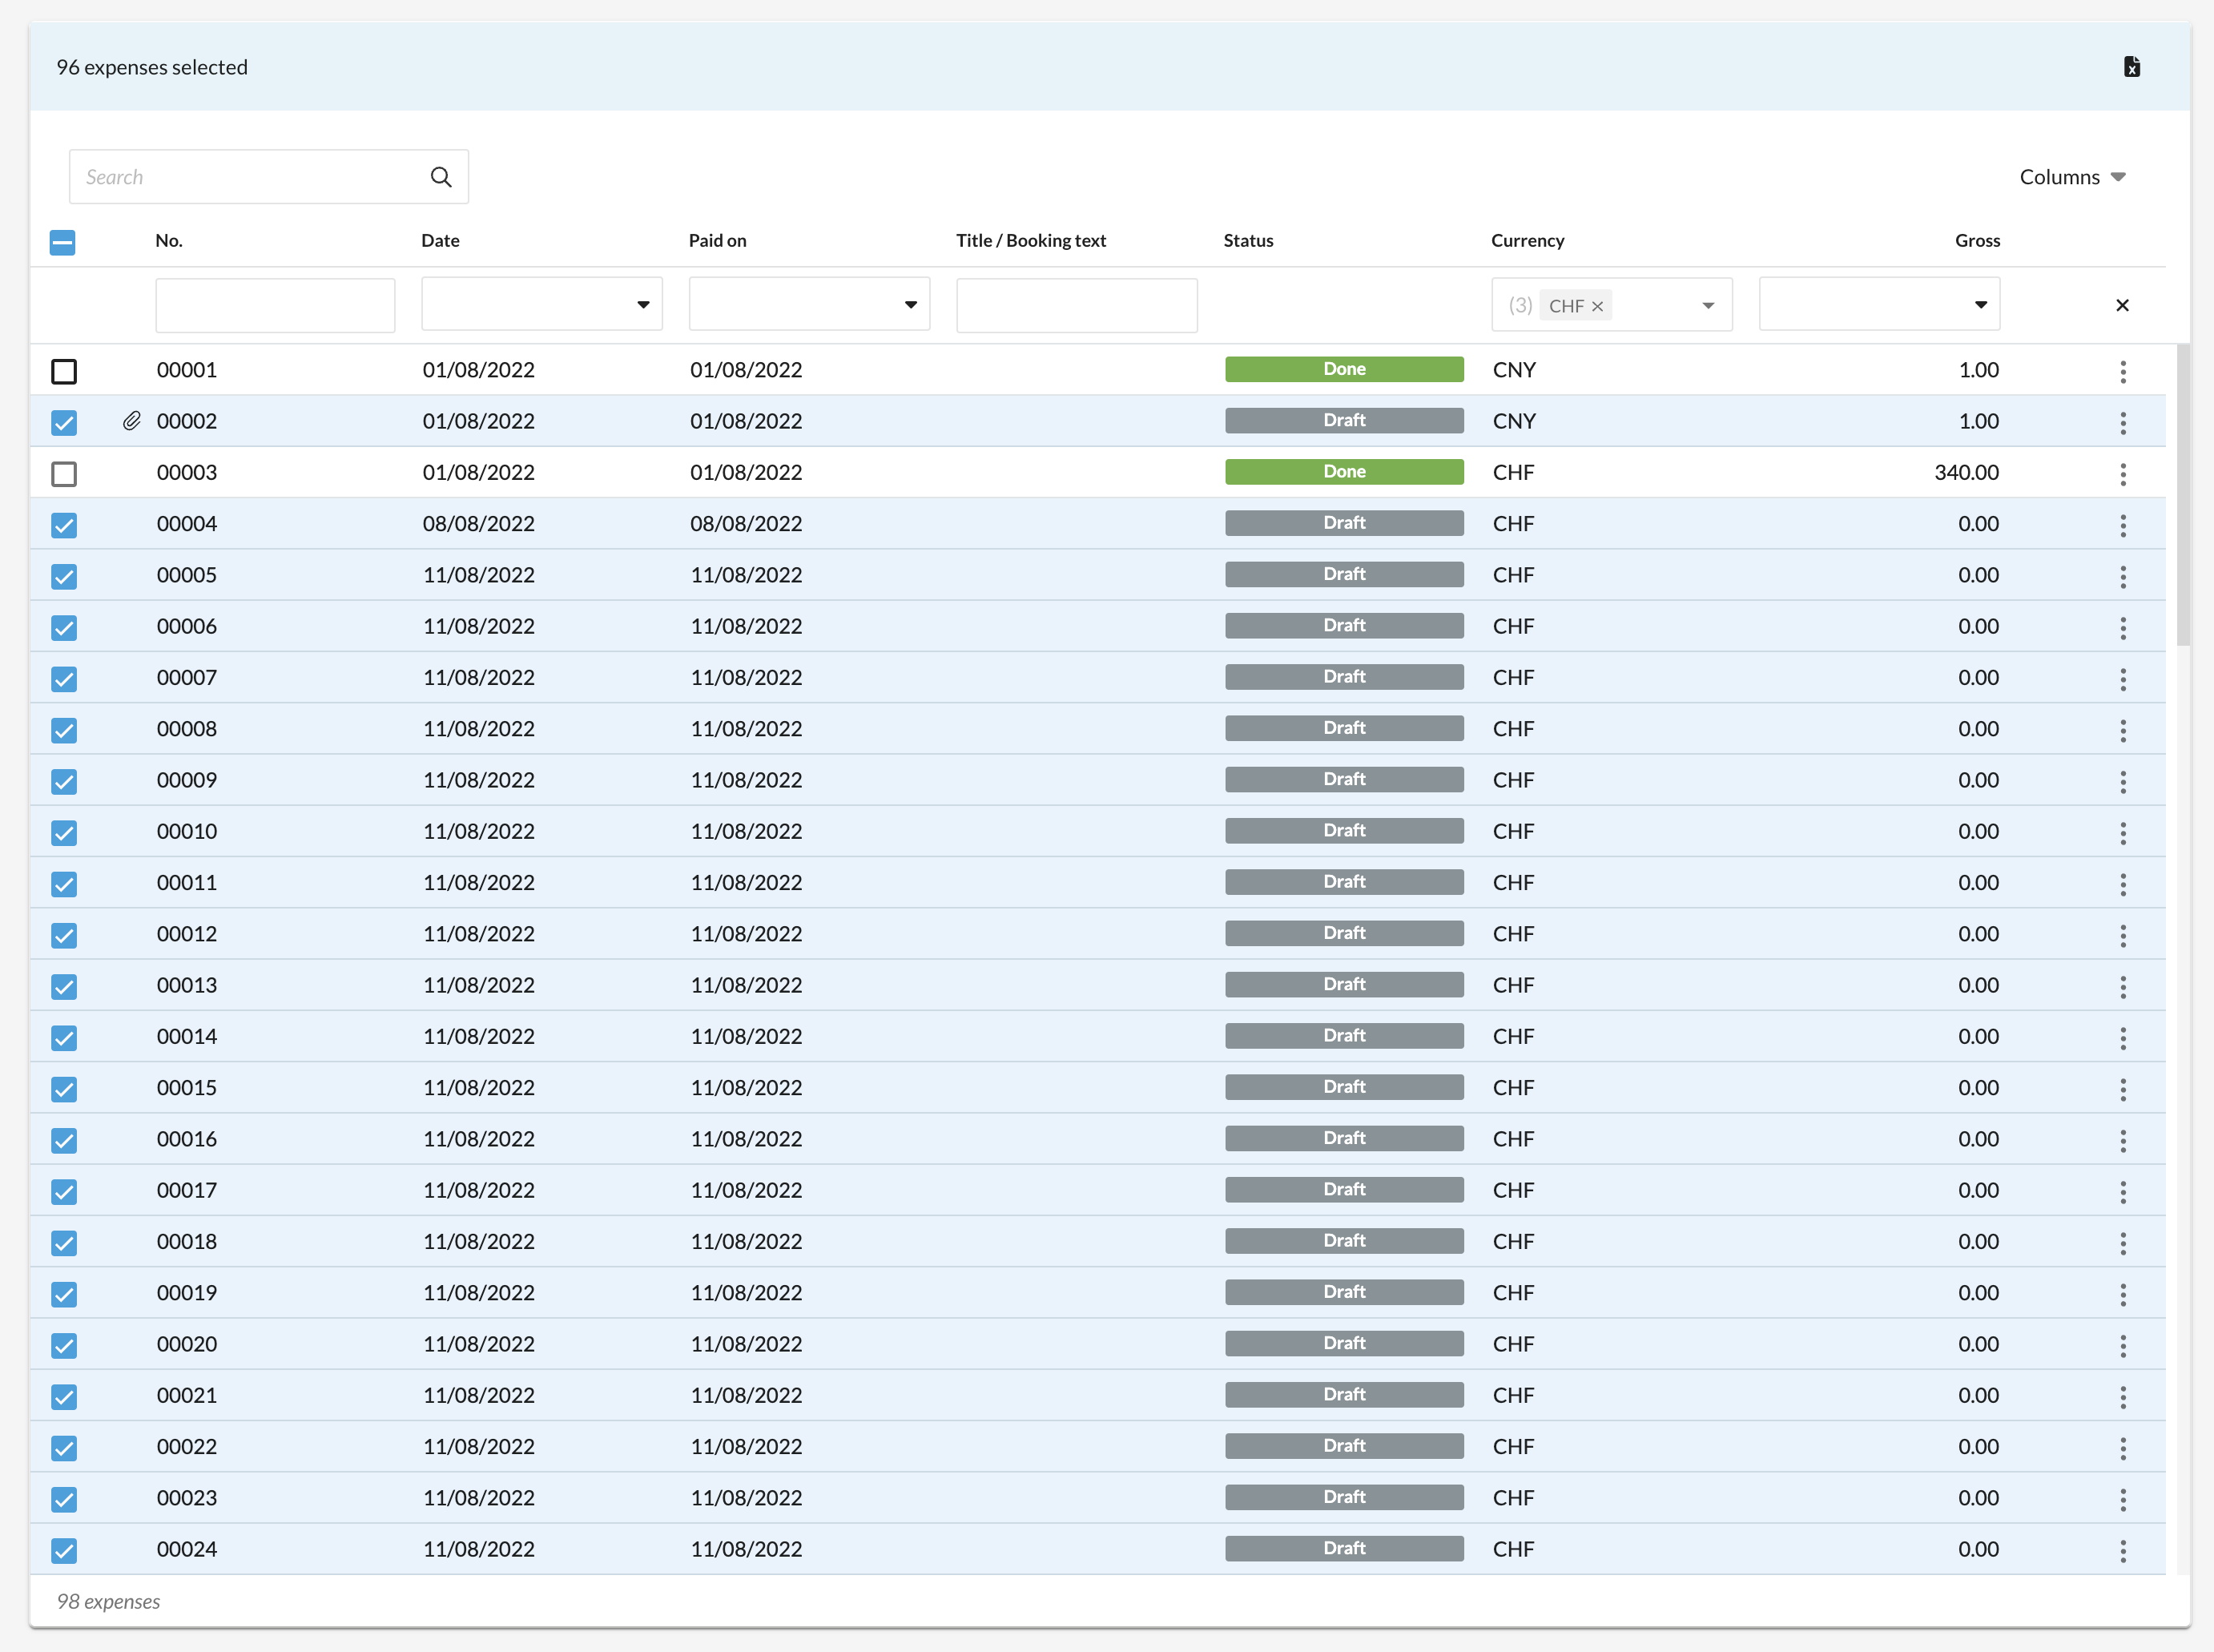Screen dimensions: 2214x1652
Task: Uncheck expense 00015 checkbox
Action: 64,1089
